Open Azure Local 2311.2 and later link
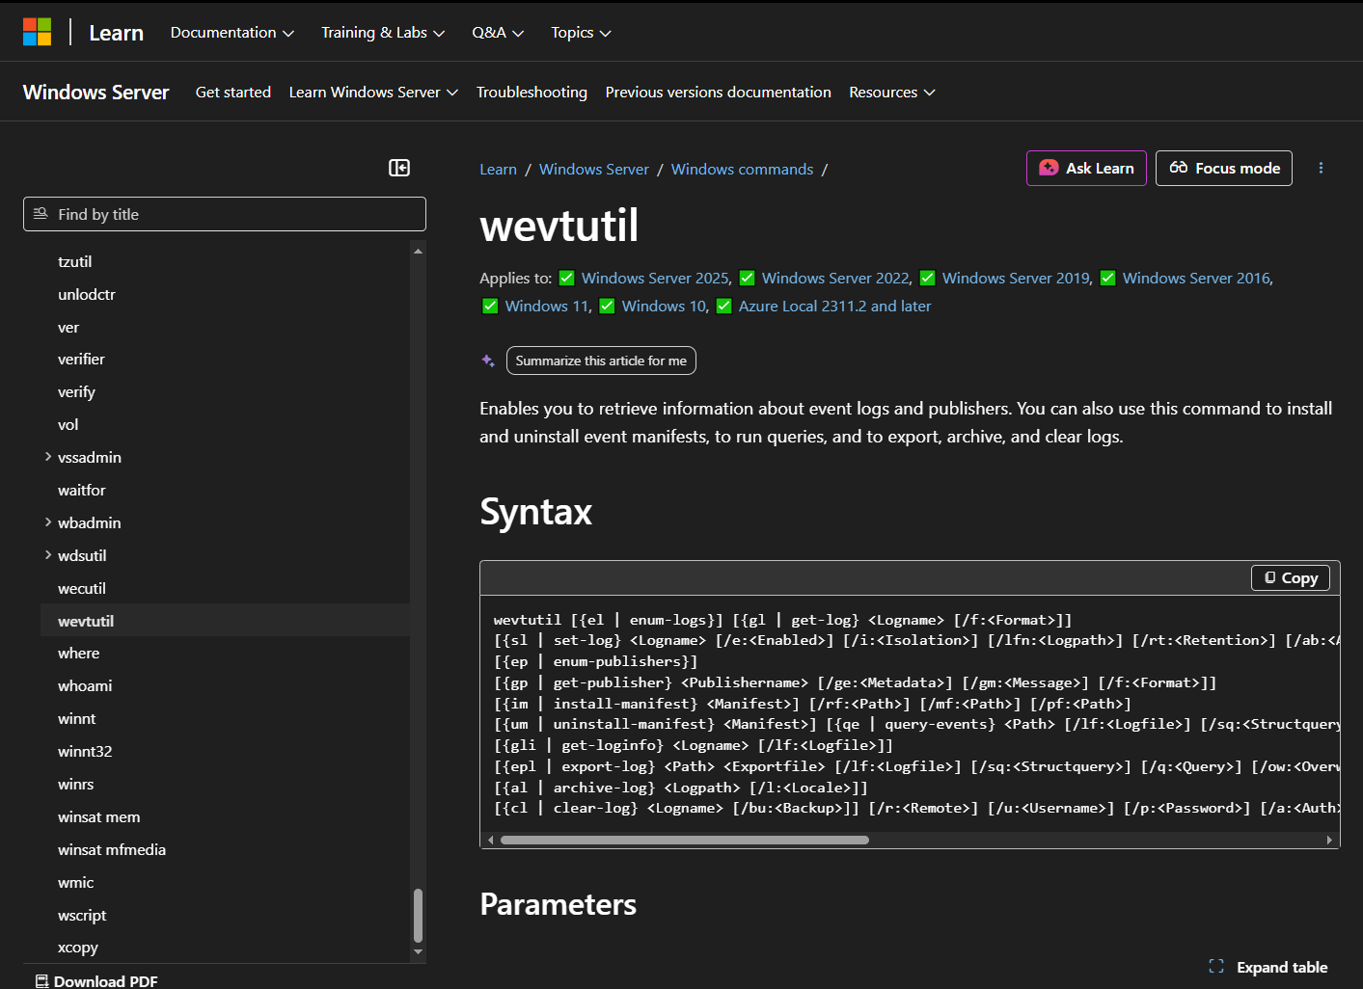1363x989 pixels. pos(835,307)
